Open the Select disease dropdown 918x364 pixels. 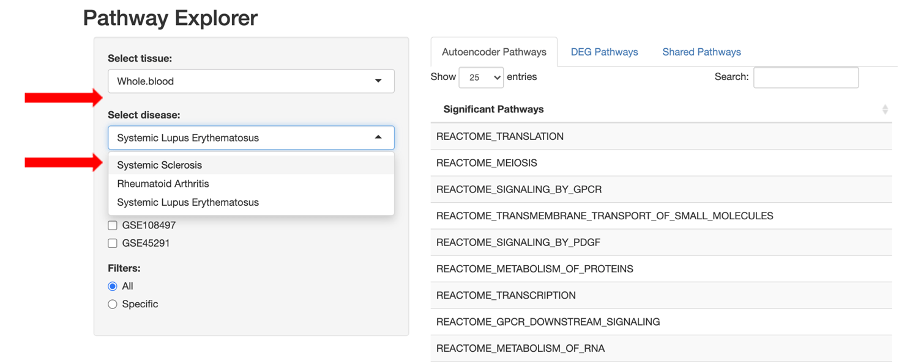pyautogui.click(x=251, y=137)
